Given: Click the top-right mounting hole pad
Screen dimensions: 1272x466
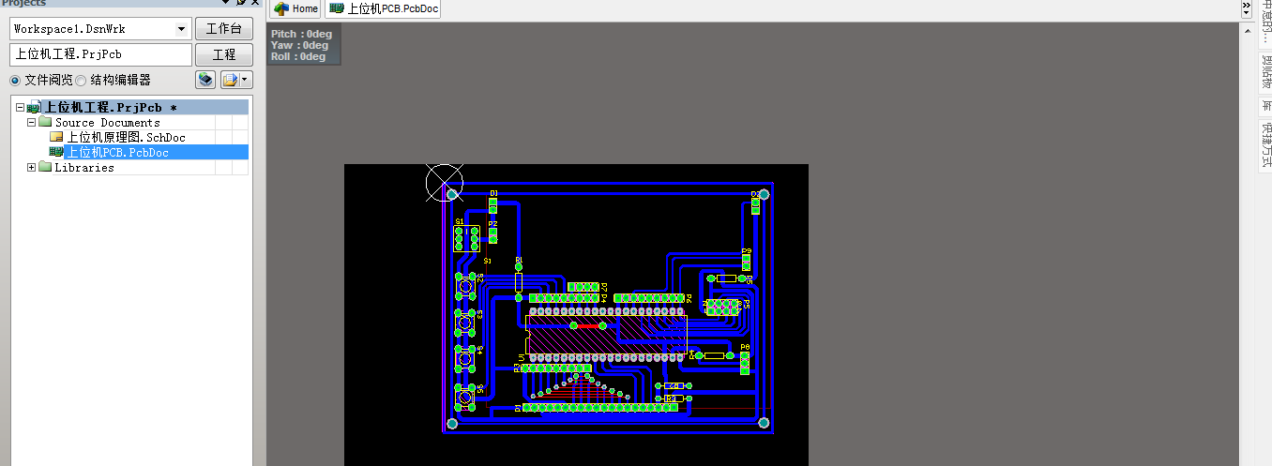Looking at the screenshot, I should click(x=764, y=194).
